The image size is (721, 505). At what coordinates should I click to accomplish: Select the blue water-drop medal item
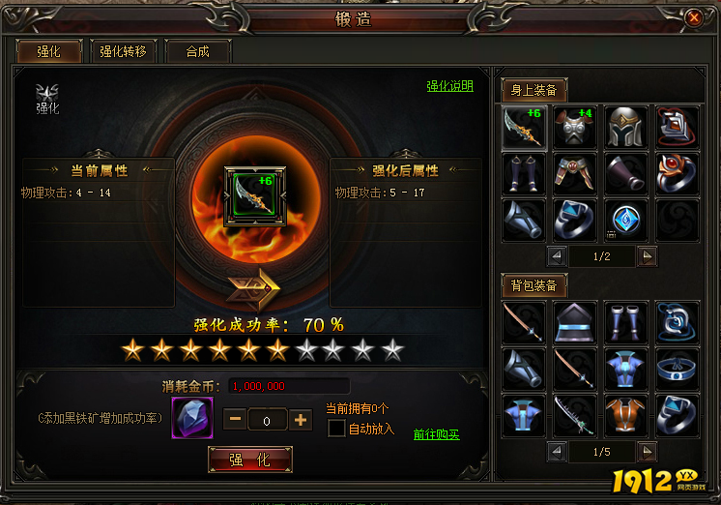coord(625,220)
